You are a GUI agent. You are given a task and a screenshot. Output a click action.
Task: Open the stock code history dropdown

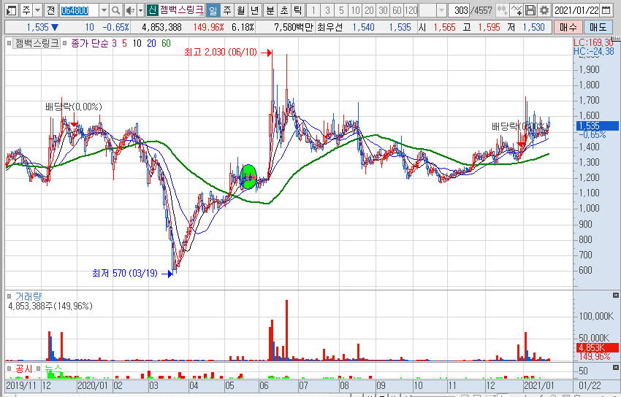click(103, 10)
